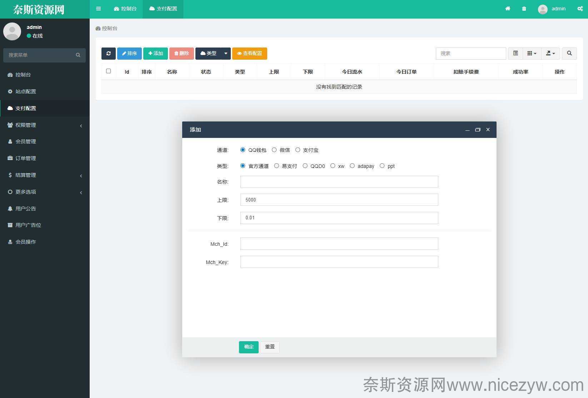This screenshot has height=398, width=588.
Task: Select the 微信 channel radio button
Action: (x=274, y=150)
